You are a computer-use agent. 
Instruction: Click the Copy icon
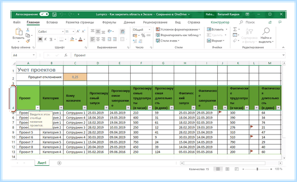click(x=28, y=36)
